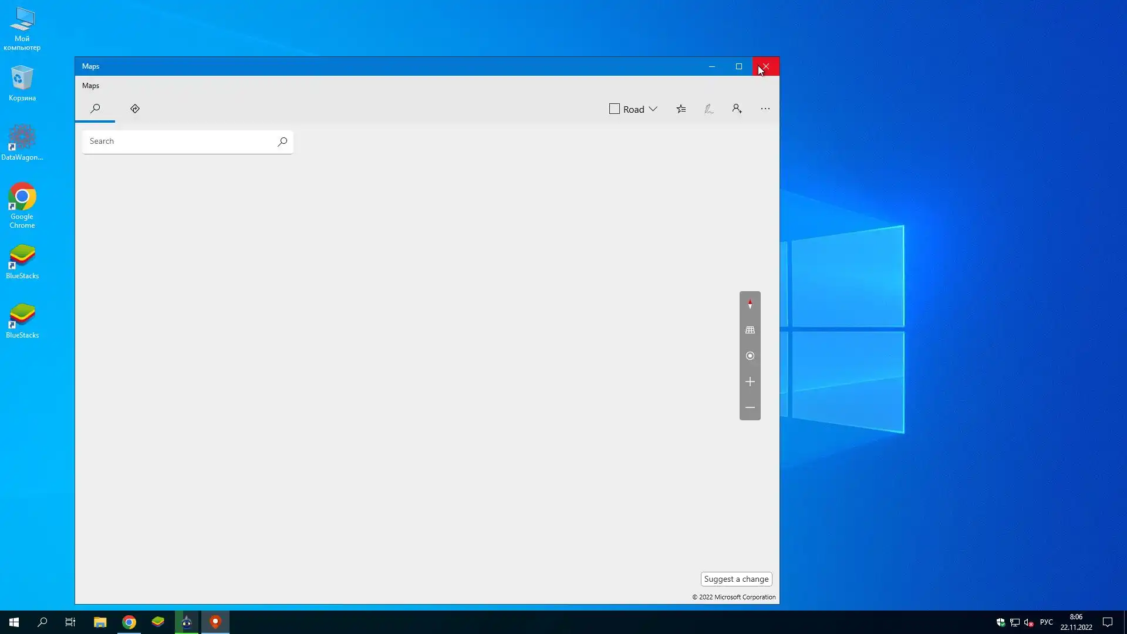Open the Windows Ink toolbar pen icon
Image resolution: width=1127 pixels, height=634 pixels.
(709, 109)
